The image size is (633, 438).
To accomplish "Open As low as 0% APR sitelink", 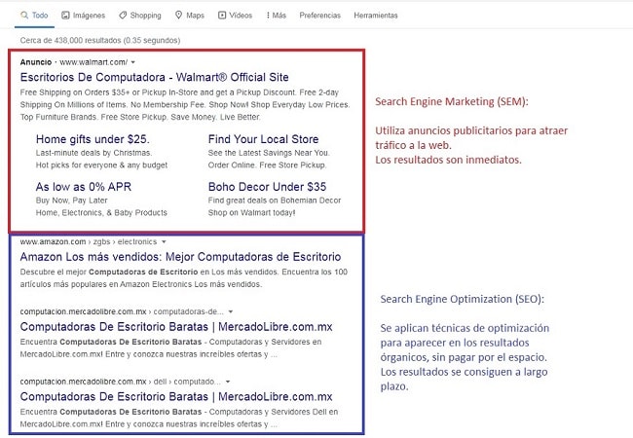I will click(84, 187).
